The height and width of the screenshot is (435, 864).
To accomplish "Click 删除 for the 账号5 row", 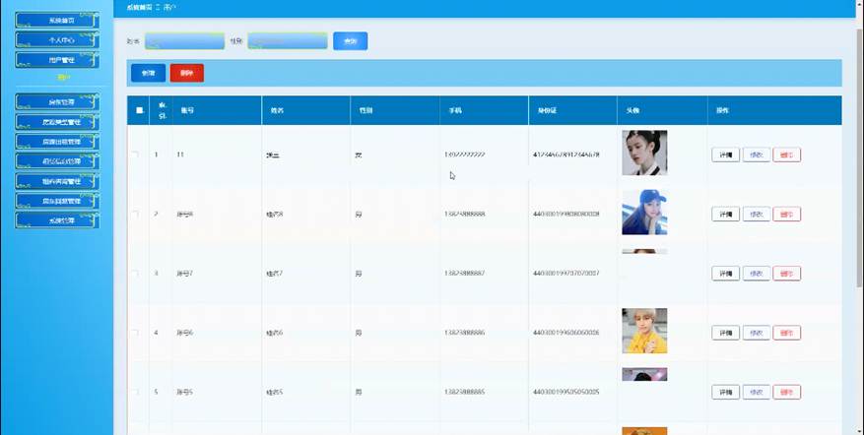I will pyautogui.click(x=787, y=392).
